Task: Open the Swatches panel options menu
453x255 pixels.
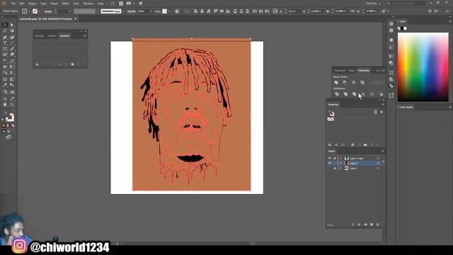Action: point(383,104)
